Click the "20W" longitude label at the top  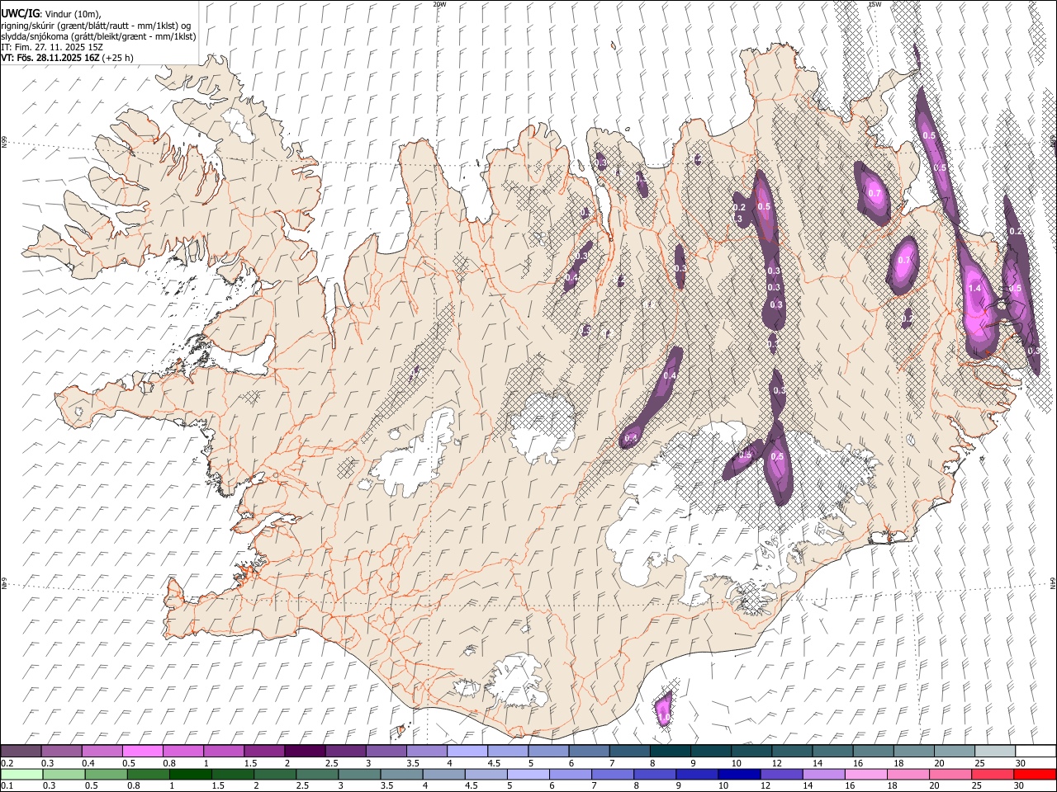[440, 4]
